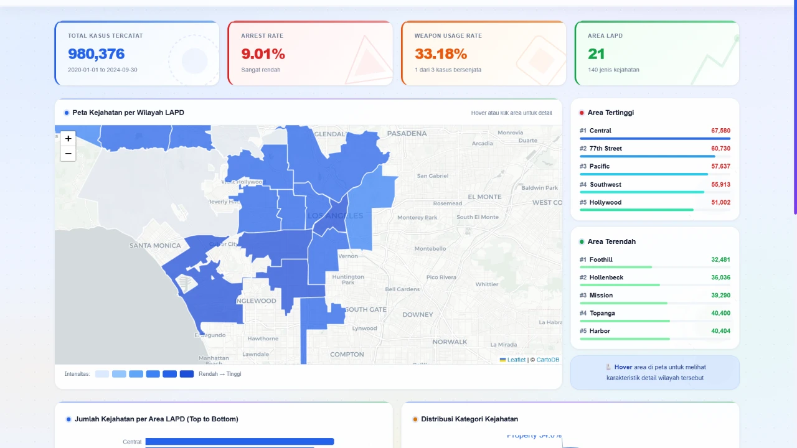Zoom in on the crime map
The height and width of the screenshot is (448, 797).
[68, 139]
